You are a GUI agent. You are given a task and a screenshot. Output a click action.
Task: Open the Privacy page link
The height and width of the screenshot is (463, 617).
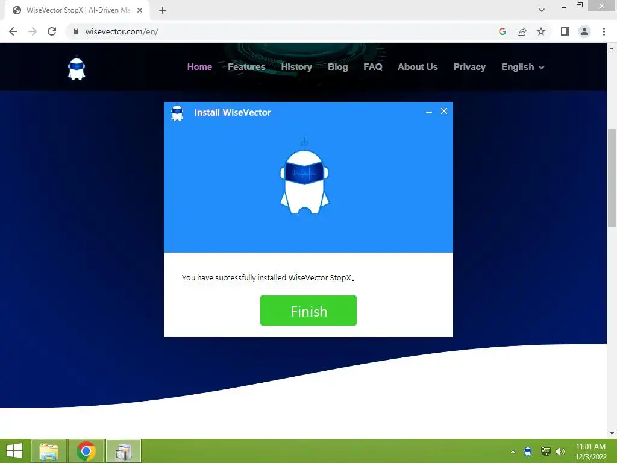pyautogui.click(x=469, y=67)
